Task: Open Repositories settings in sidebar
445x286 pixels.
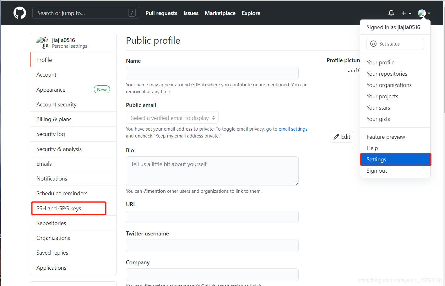Action: click(x=73, y=223)
